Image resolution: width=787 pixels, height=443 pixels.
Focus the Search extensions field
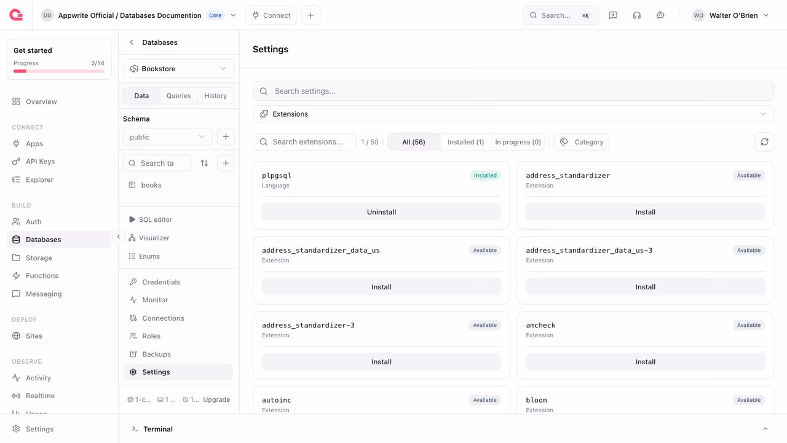click(x=304, y=142)
